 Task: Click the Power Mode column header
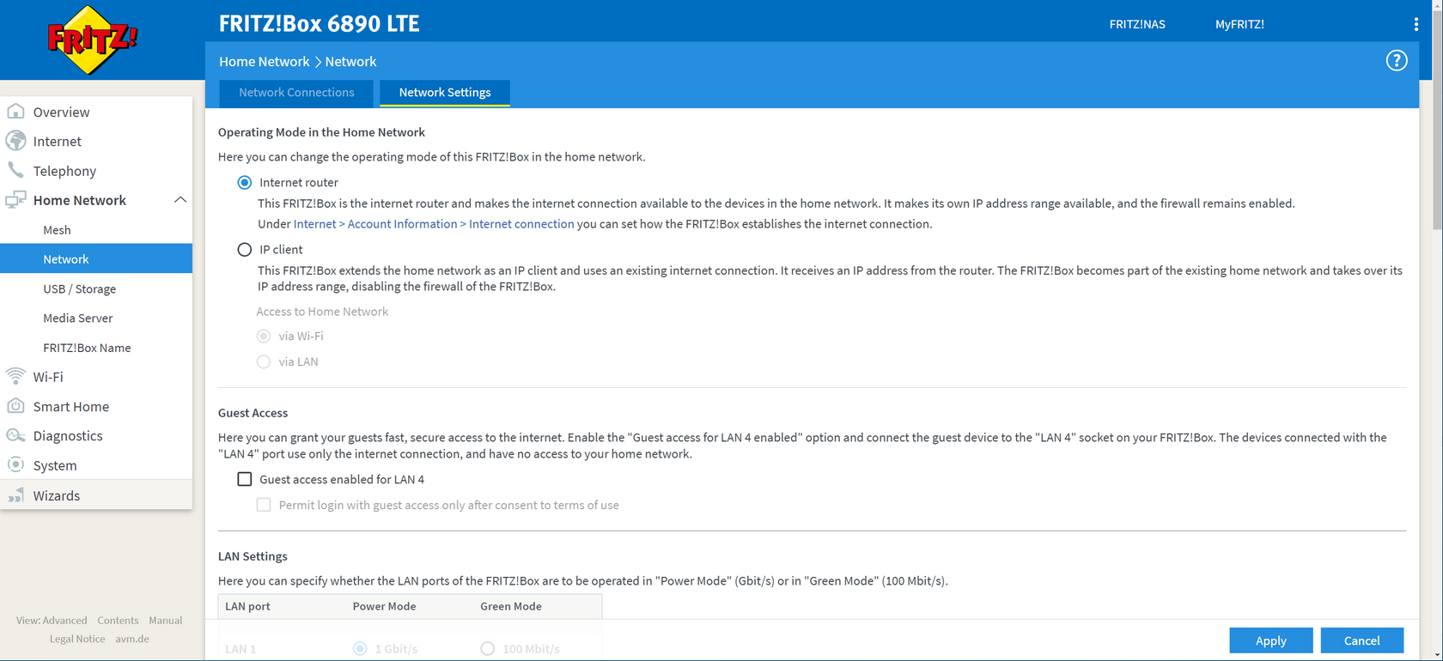point(384,606)
